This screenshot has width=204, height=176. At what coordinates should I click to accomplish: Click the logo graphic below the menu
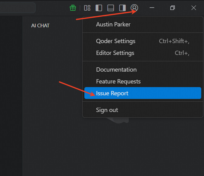(123, 120)
